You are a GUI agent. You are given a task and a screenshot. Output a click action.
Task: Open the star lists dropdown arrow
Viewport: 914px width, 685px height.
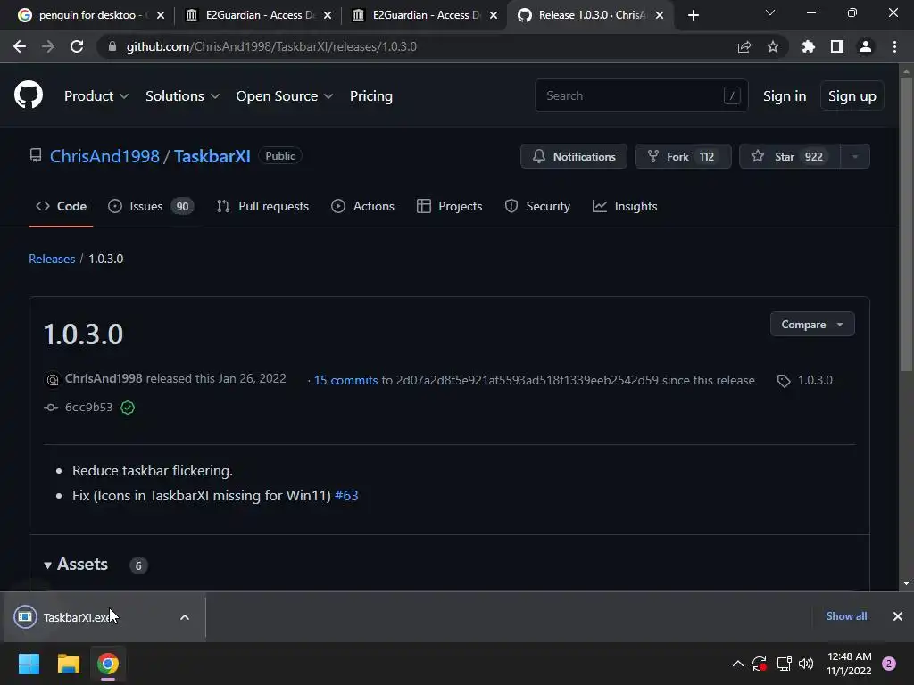[855, 156]
